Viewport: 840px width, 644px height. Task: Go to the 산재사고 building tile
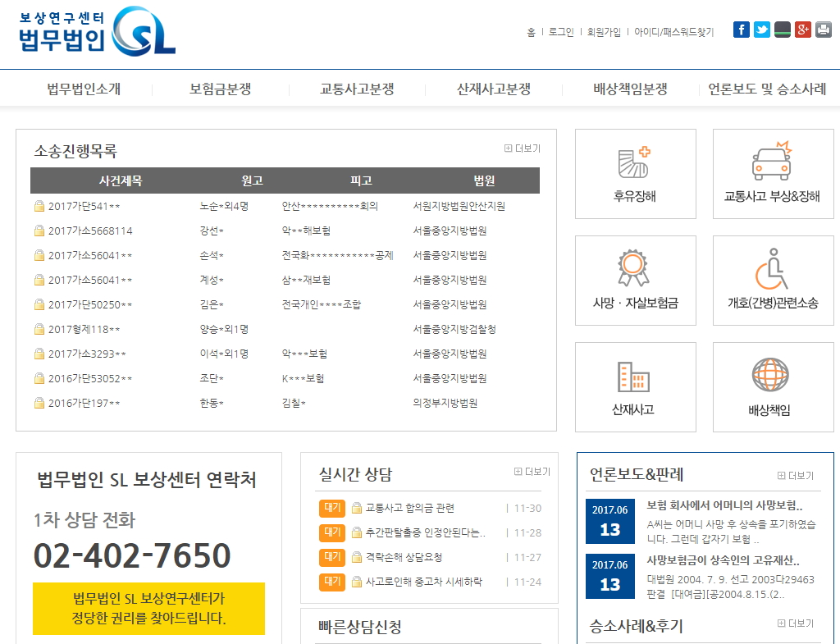(635, 387)
